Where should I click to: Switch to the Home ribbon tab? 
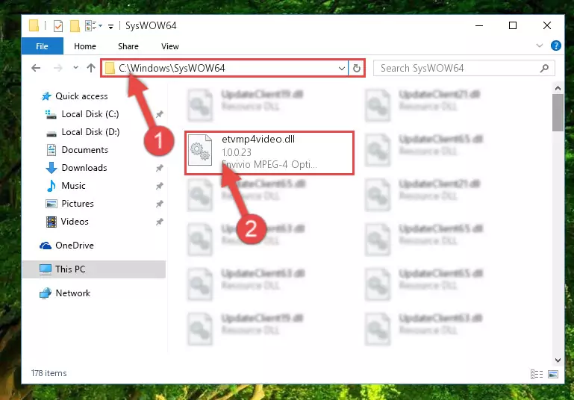tap(85, 46)
